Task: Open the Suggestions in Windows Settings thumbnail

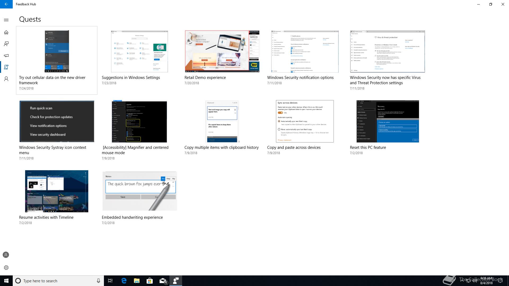Action: point(139,51)
